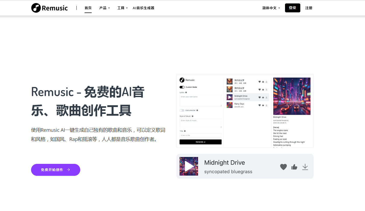Click the 'Custom Mode' label text
The height and width of the screenshot is (211, 365).
[x=191, y=87]
